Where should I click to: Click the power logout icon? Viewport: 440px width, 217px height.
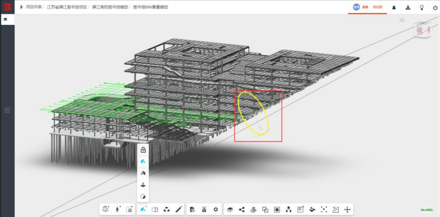pos(435,7)
